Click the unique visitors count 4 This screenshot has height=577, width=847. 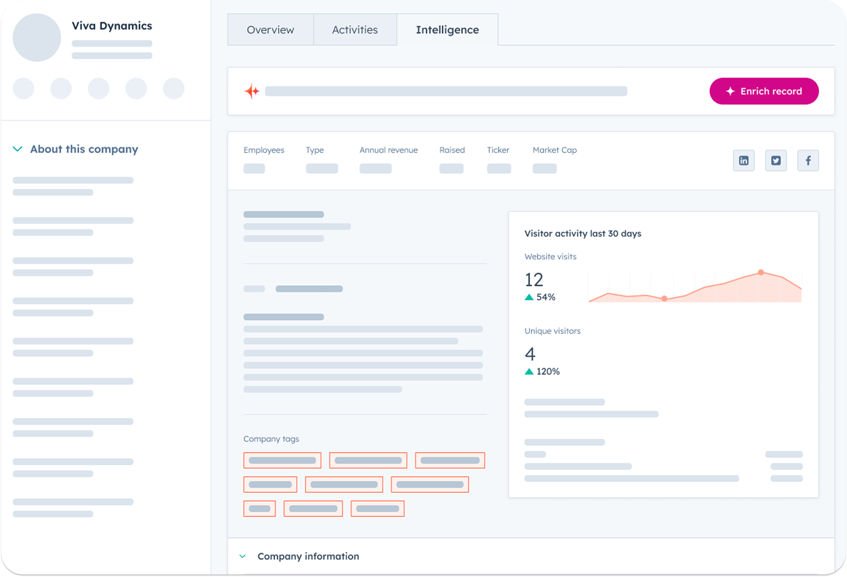click(530, 354)
